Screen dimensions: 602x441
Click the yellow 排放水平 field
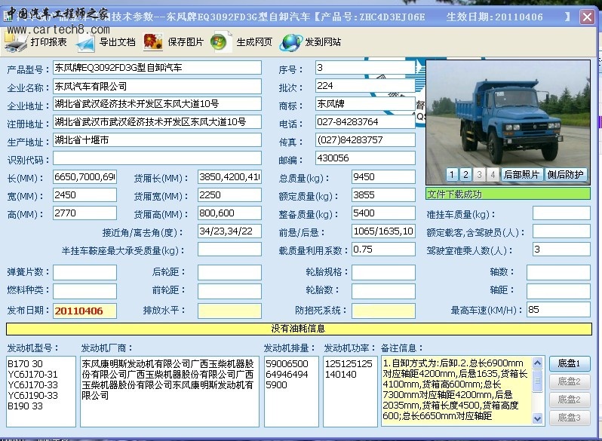pyautogui.click(x=229, y=311)
